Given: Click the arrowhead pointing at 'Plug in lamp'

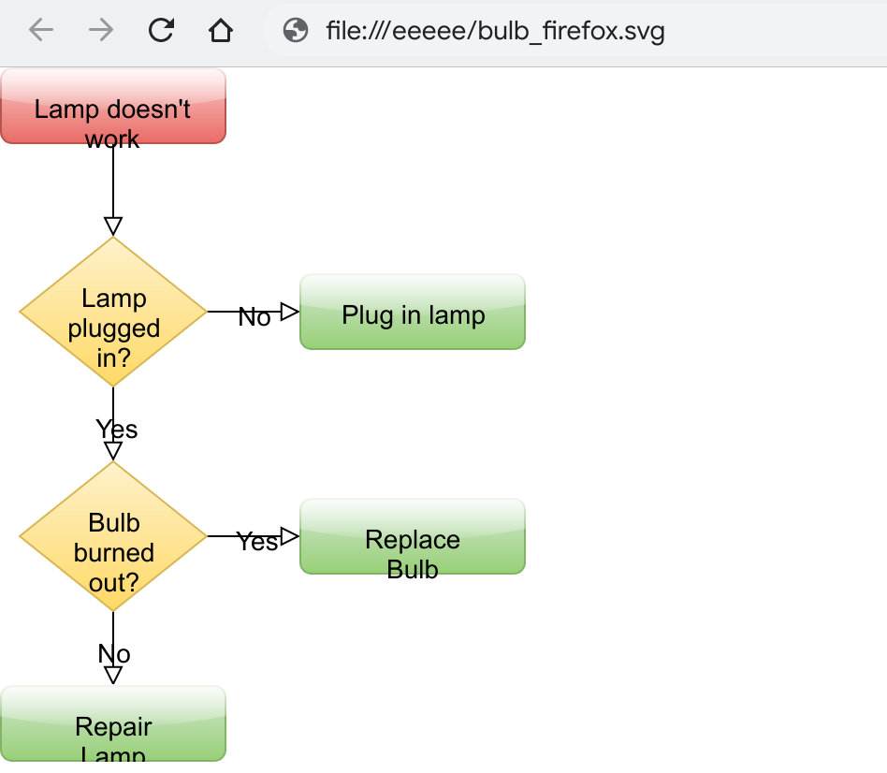Looking at the screenshot, I should pos(290,312).
